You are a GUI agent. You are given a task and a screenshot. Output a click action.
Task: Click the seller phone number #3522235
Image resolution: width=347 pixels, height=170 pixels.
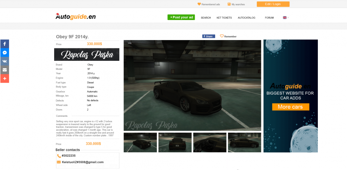(69, 156)
